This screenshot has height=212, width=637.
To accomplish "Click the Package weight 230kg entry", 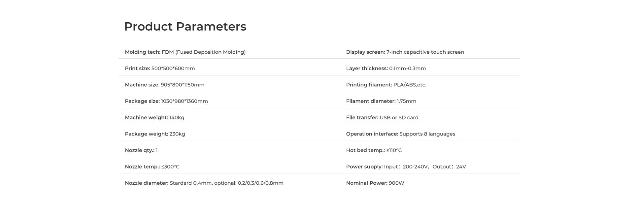I will pyautogui.click(x=155, y=134).
